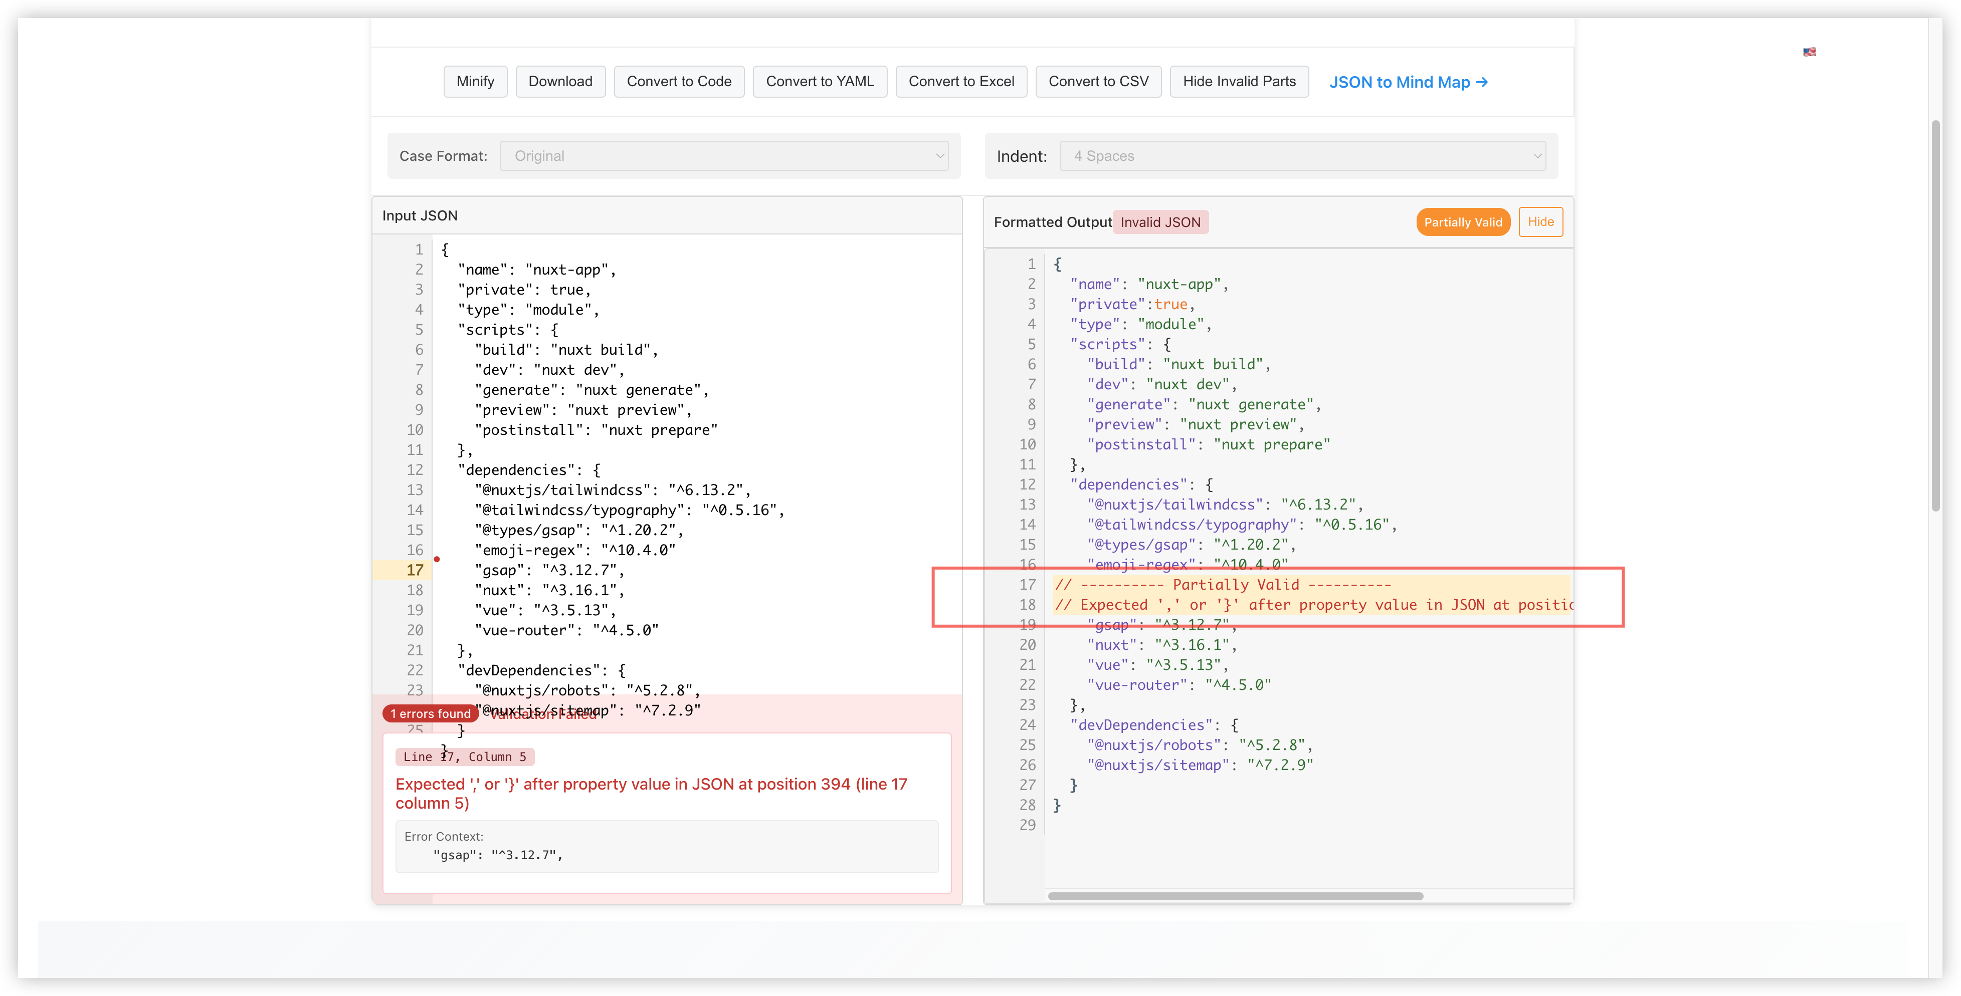Image resolution: width=1961 pixels, height=996 pixels.
Task: Click the red error message text
Action: point(651,793)
